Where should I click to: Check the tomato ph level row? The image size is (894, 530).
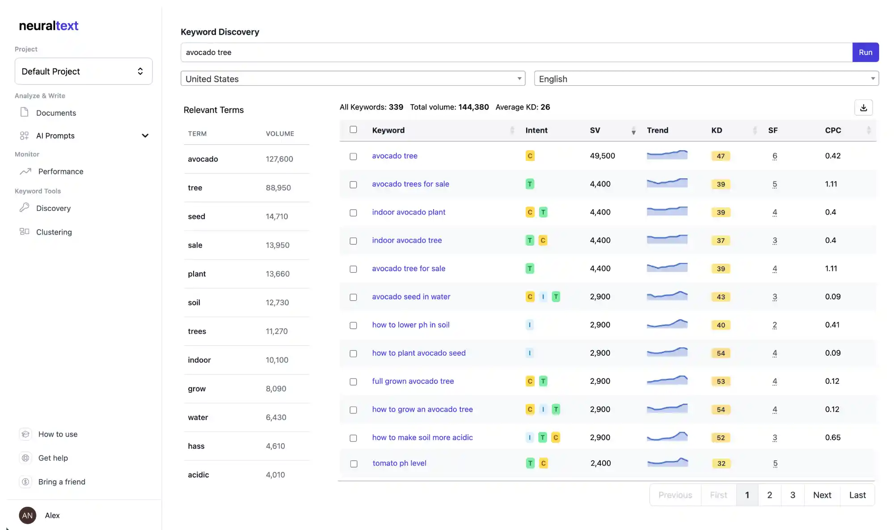(x=354, y=463)
